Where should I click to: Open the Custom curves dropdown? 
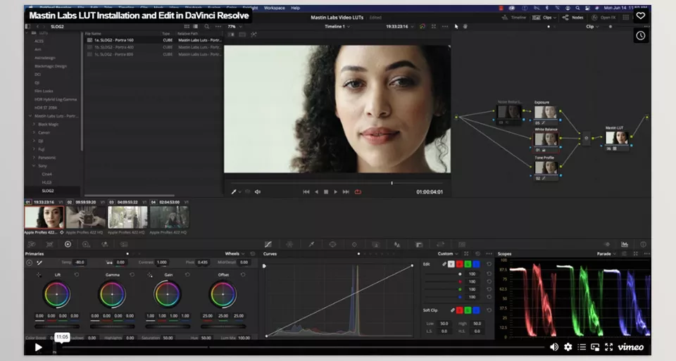[448, 254]
